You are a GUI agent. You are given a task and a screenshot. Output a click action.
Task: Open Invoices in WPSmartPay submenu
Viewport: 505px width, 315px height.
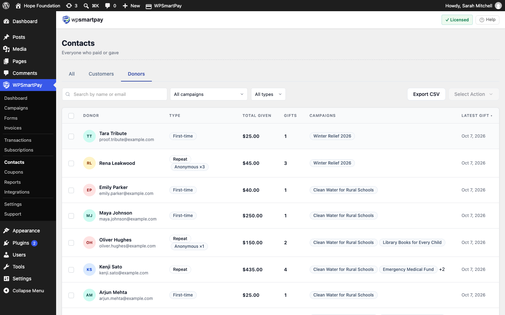tap(13, 128)
